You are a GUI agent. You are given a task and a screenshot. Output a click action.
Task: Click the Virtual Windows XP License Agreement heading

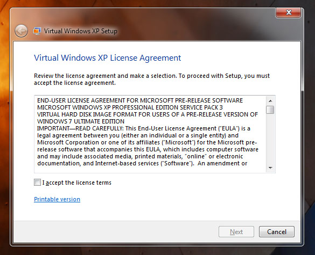pos(108,58)
